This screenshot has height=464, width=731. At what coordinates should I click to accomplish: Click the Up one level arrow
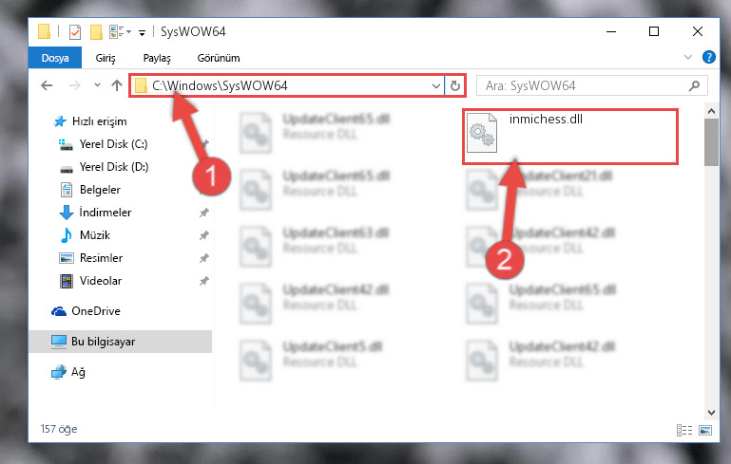[117, 85]
